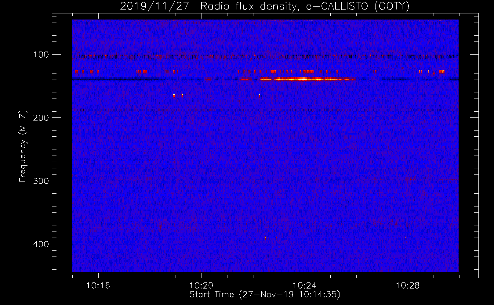This screenshot has width=494, height=305.
Task: Click the bright yellow burst near 10:24
Action: [x=308, y=79]
